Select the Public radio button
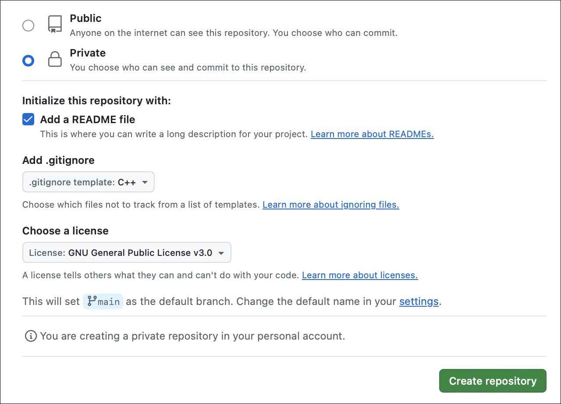Screen dimensions: 561x404 (28, 26)
